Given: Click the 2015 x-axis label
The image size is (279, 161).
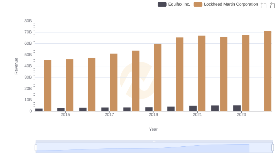Looking at the screenshot, I should (65, 115).
